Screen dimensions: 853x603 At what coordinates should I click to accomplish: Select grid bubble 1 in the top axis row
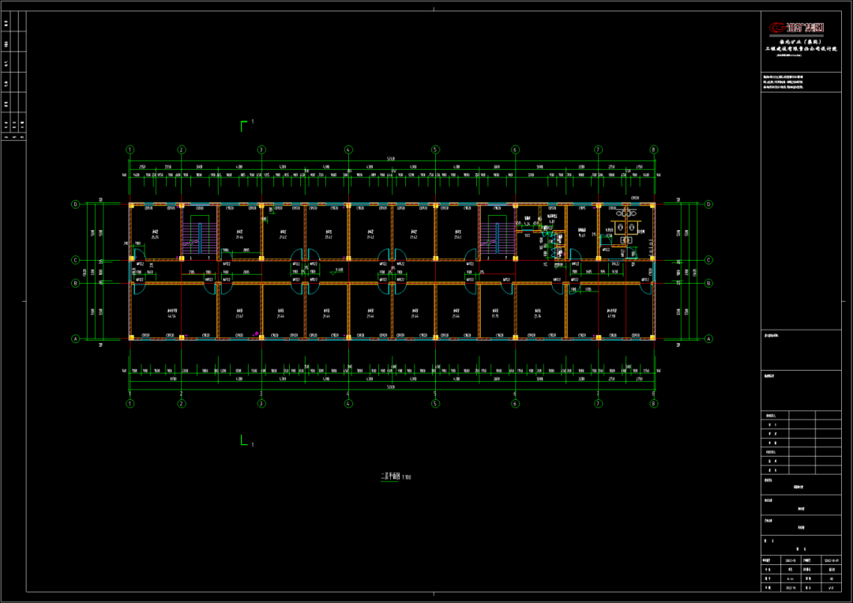130,149
